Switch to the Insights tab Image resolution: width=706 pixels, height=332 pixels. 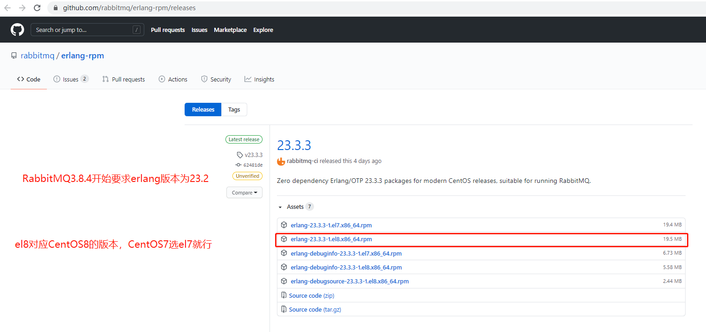click(x=259, y=79)
